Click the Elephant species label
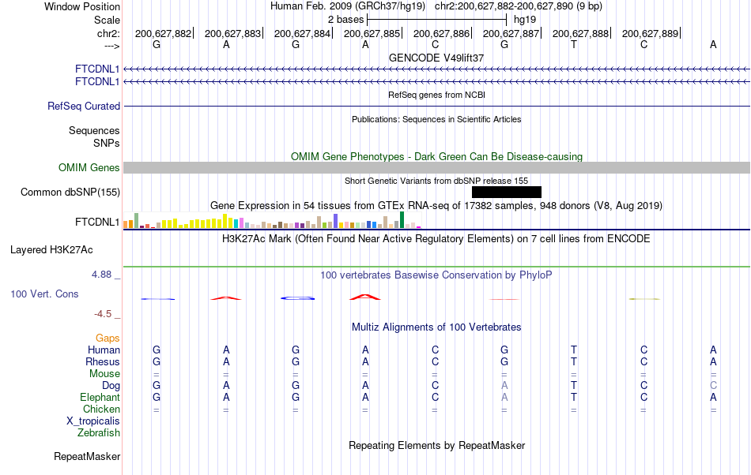 click(100, 397)
